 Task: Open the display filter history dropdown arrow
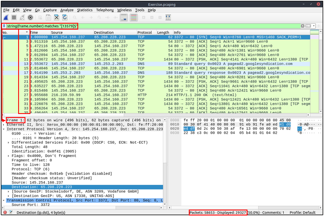pyautogui.click(x=314, y=26)
